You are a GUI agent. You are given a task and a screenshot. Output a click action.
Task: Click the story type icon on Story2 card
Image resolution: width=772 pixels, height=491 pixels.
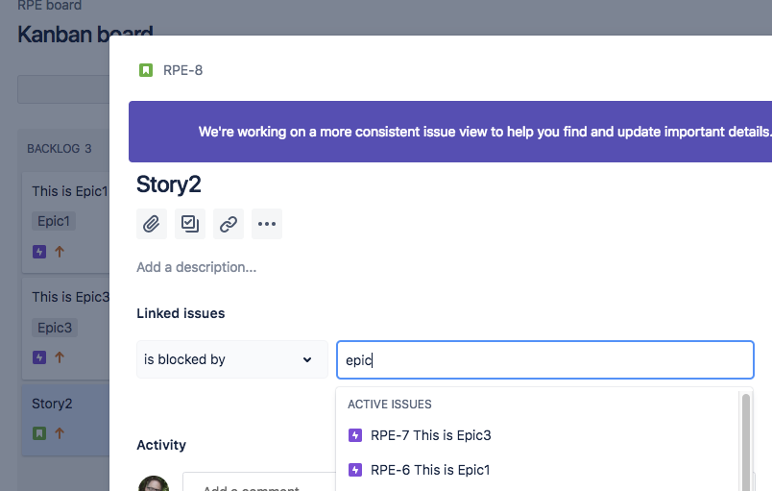click(x=39, y=433)
